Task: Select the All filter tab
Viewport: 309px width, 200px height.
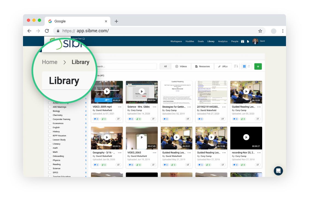Action: pos(165,66)
